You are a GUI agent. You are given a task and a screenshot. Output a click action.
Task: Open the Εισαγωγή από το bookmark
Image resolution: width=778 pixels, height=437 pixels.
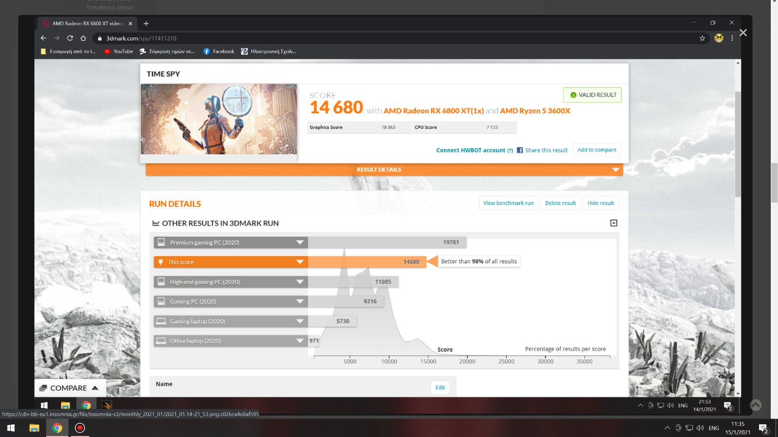[x=68, y=51]
